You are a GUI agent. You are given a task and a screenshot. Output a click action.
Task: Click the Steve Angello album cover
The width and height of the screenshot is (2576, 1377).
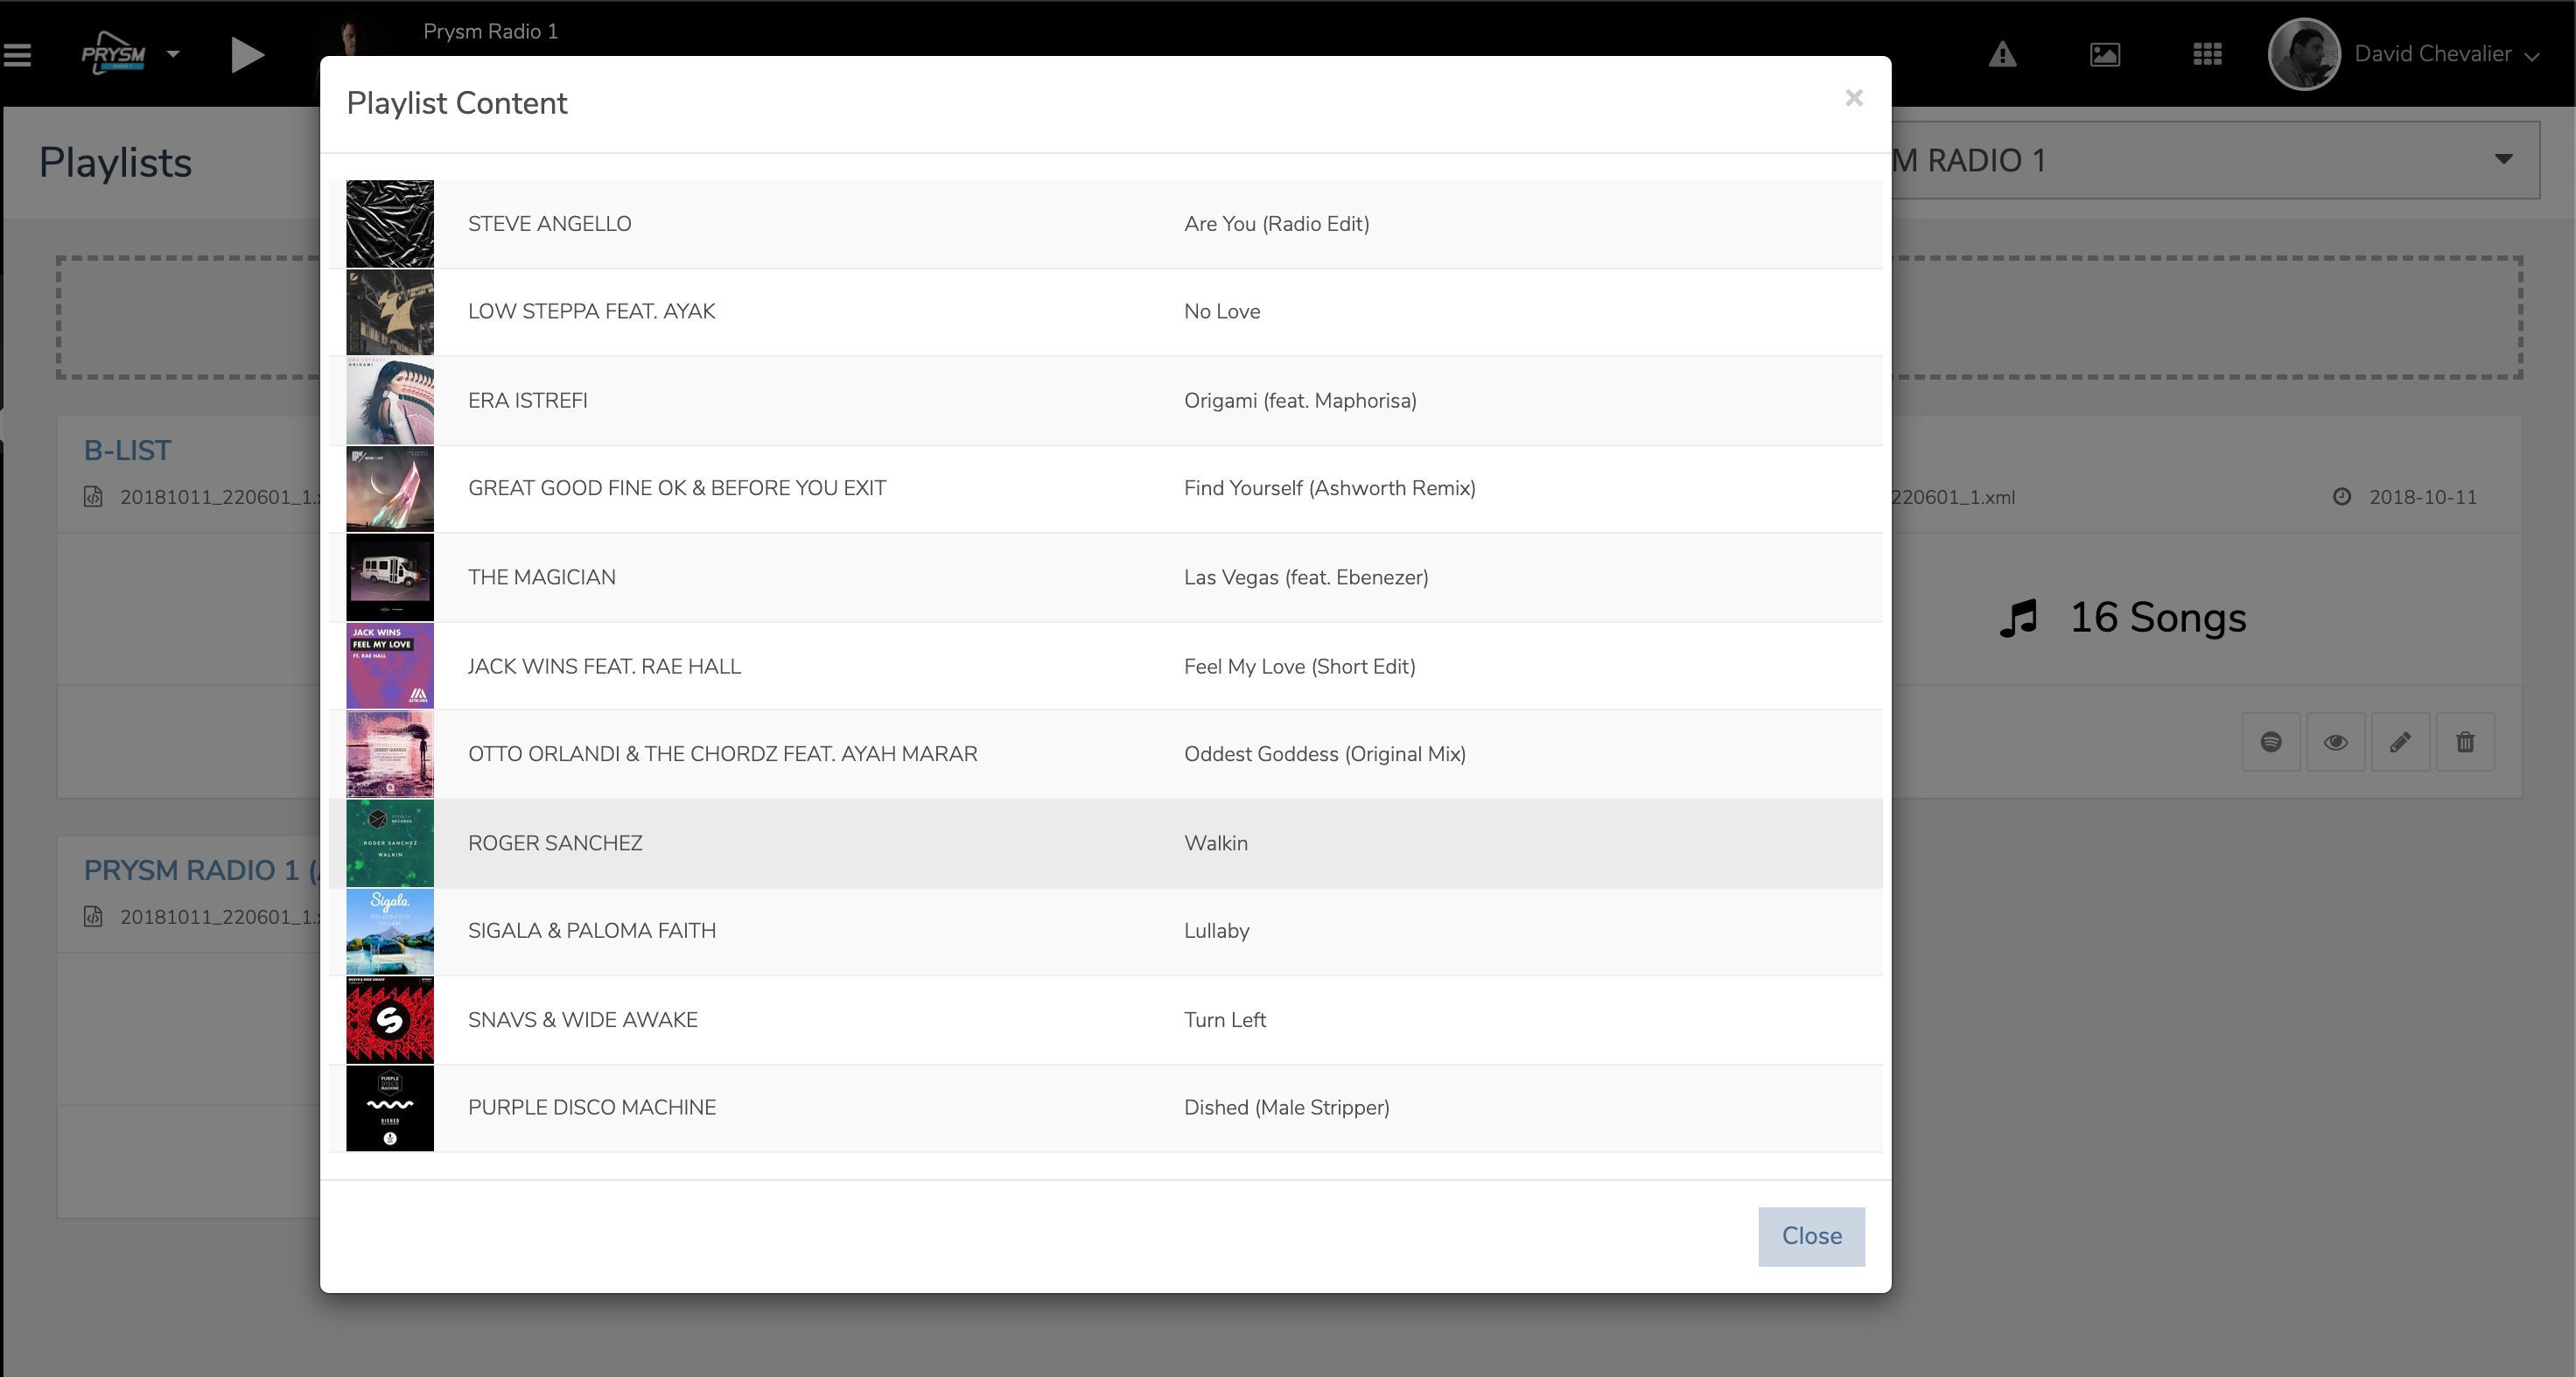[x=390, y=224]
